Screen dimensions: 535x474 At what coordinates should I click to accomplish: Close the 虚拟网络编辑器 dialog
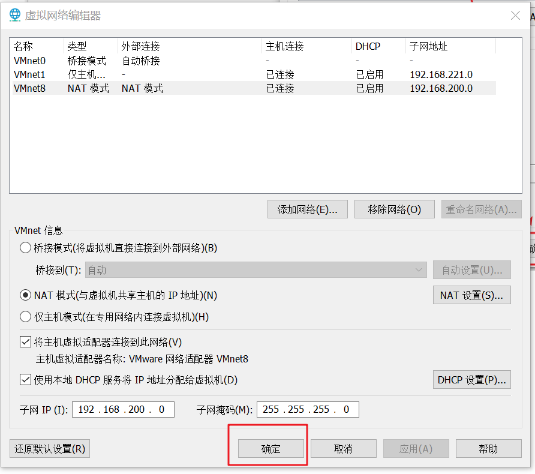coord(515,16)
